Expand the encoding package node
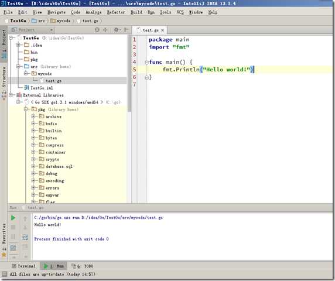This screenshot has width=335, height=281. 33,181
